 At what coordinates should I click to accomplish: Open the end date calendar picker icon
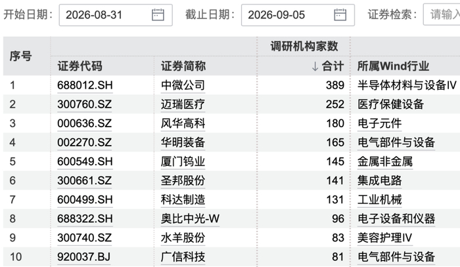tap(340, 14)
